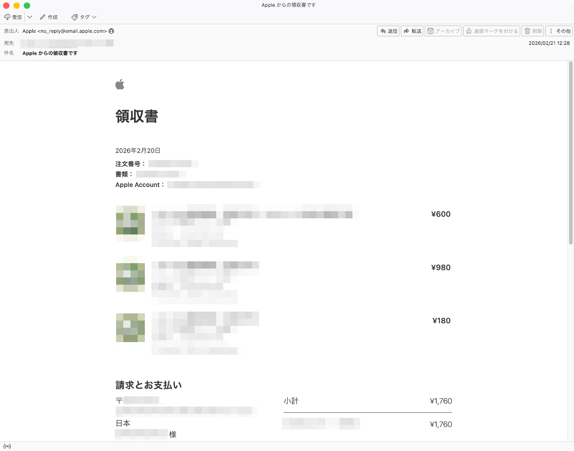This screenshot has width=574, height=451.
Task: Click the 作成 compose button
Action: (49, 17)
